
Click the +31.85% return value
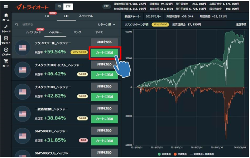click(x=55, y=140)
